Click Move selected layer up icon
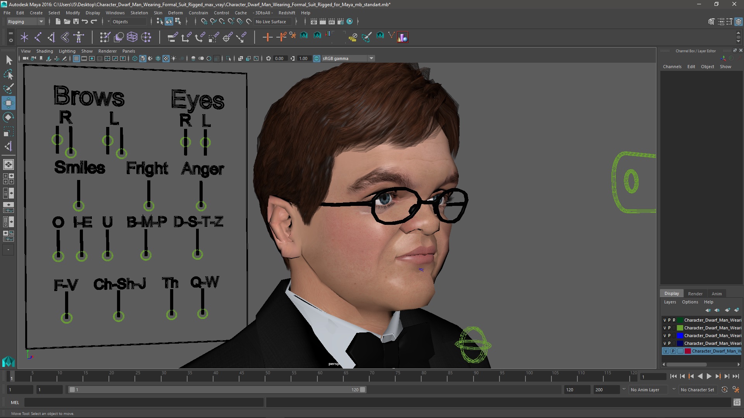 tap(708, 310)
